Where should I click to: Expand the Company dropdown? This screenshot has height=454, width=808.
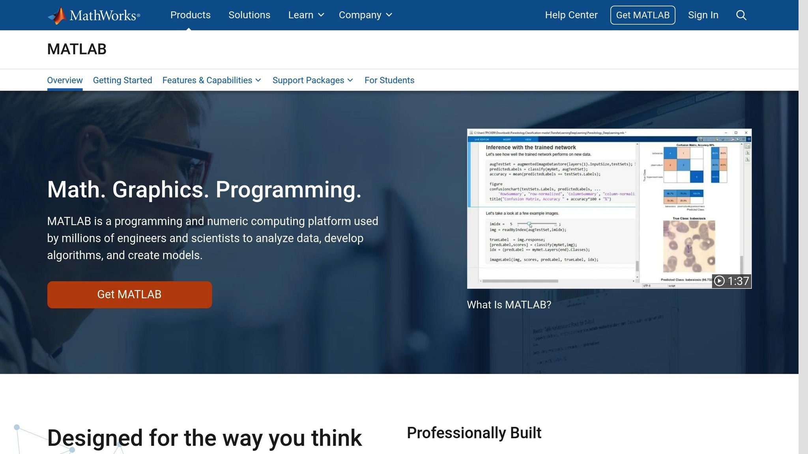coord(365,15)
